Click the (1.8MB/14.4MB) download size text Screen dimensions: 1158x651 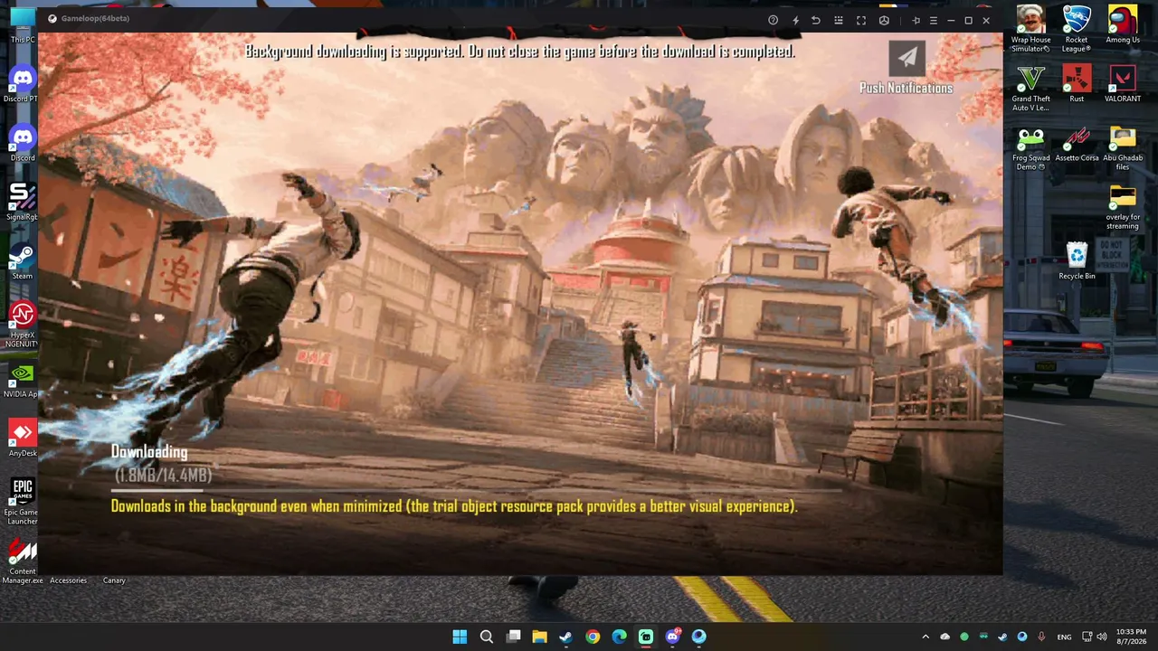[163, 475]
